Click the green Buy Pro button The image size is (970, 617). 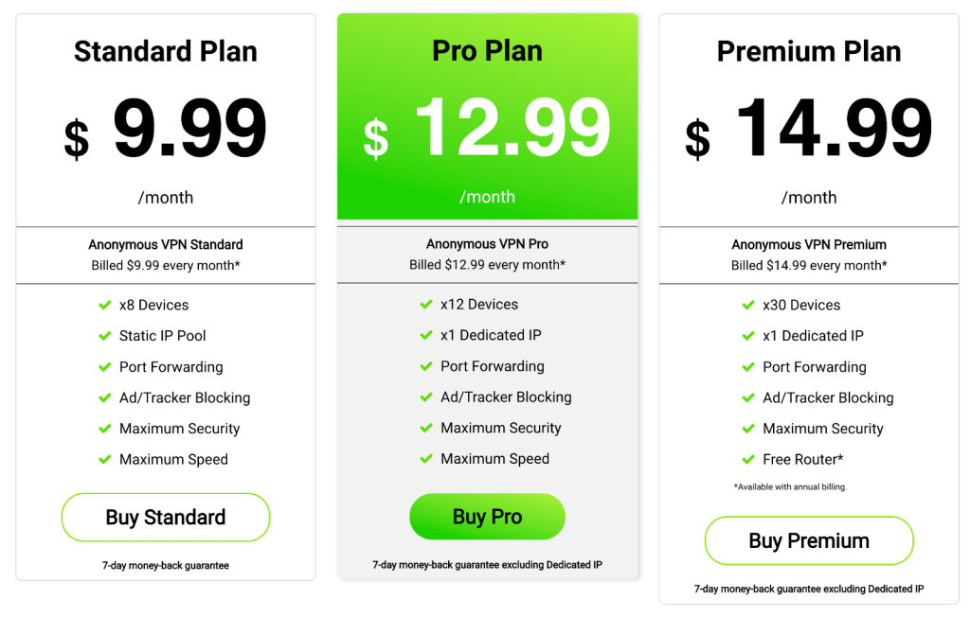(x=488, y=517)
